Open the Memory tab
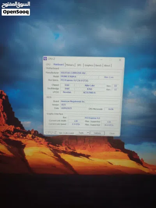Image resolution: width=156 pixels, height=208 pixels. pos(70,65)
